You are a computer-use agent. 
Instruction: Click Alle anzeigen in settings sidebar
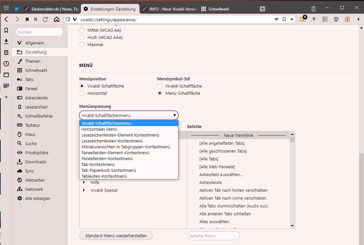[40, 199]
